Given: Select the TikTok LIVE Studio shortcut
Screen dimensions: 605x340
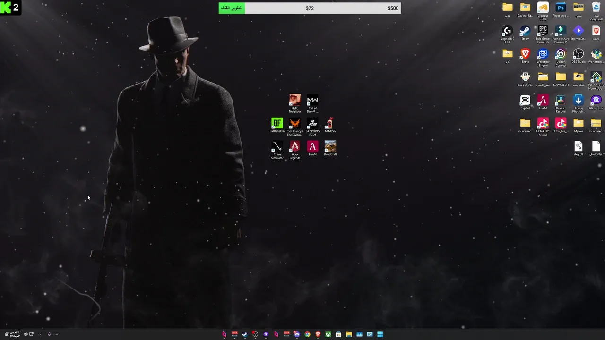Looking at the screenshot, I should click(543, 127).
